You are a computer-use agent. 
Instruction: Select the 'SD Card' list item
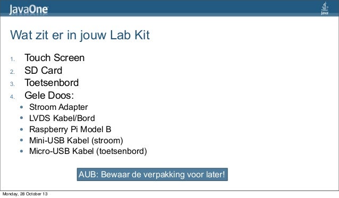44,71
